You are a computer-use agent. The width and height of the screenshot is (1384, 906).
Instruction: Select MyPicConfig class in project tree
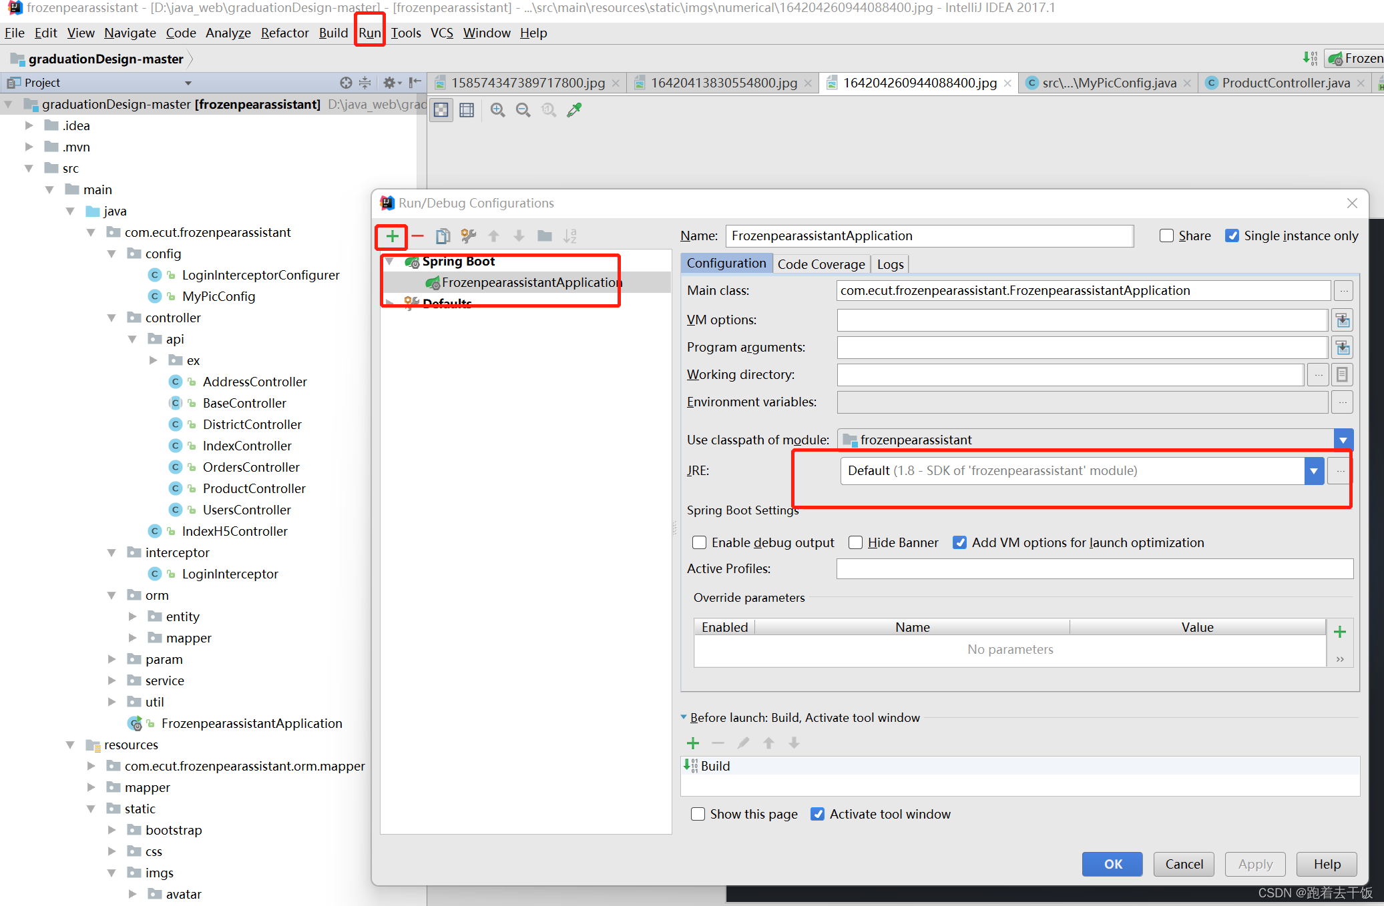pos(218,296)
